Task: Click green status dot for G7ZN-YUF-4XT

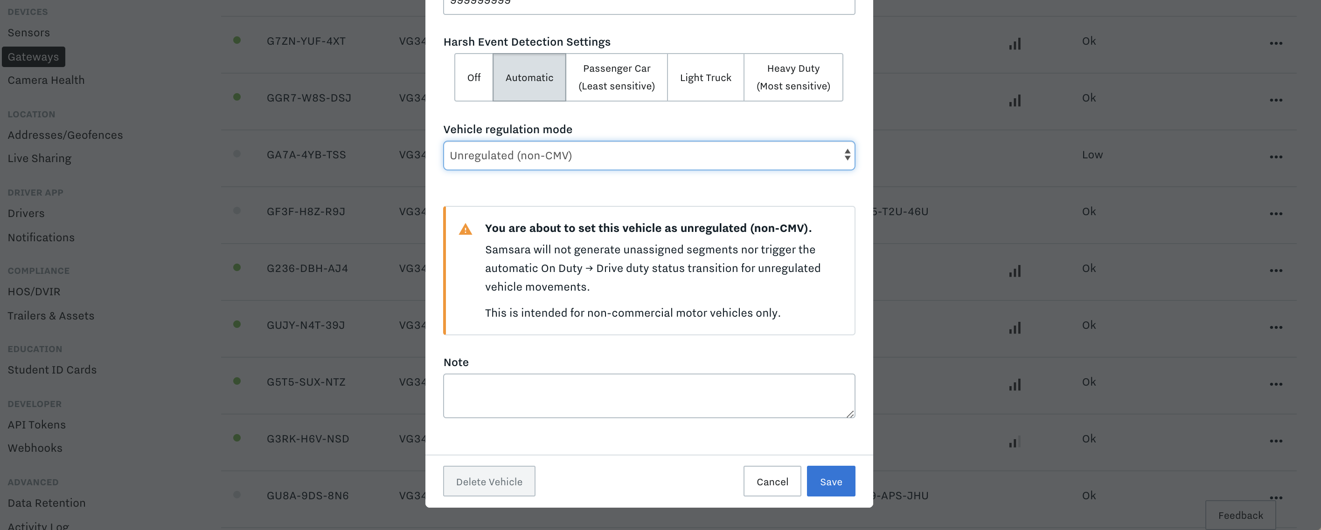Action: coord(237,40)
